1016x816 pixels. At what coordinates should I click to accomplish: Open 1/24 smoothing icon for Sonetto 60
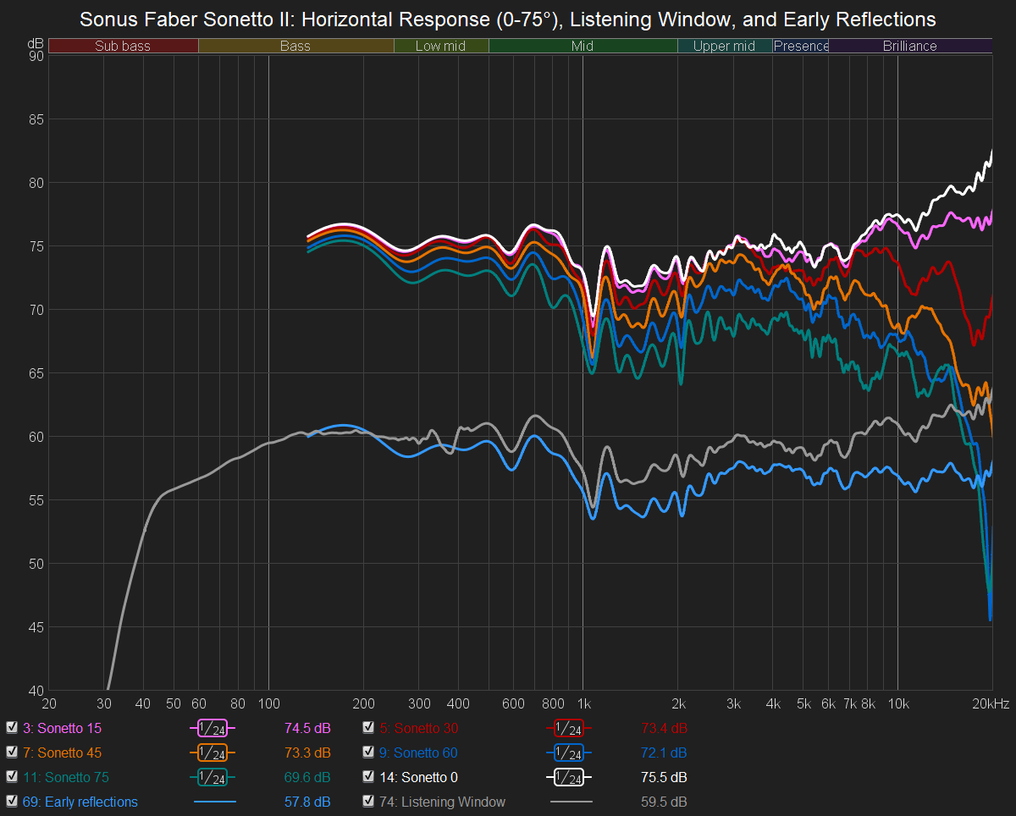click(569, 753)
